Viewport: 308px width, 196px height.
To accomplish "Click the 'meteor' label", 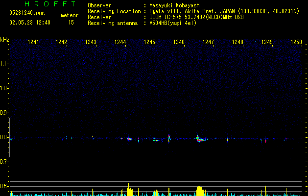I will pyautogui.click(x=70, y=15).
